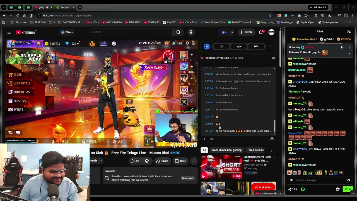This screenshot has width=357, height=201.
Task: Click the vidIQ logo badge
Action: click(207, 47)
